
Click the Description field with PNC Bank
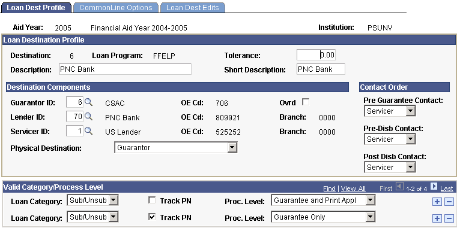pos(125,69)
